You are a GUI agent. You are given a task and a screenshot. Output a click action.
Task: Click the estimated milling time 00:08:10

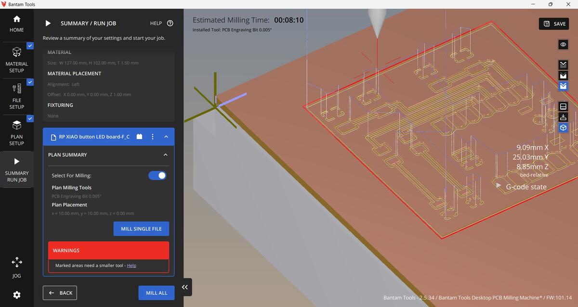(x=289, y=20)
